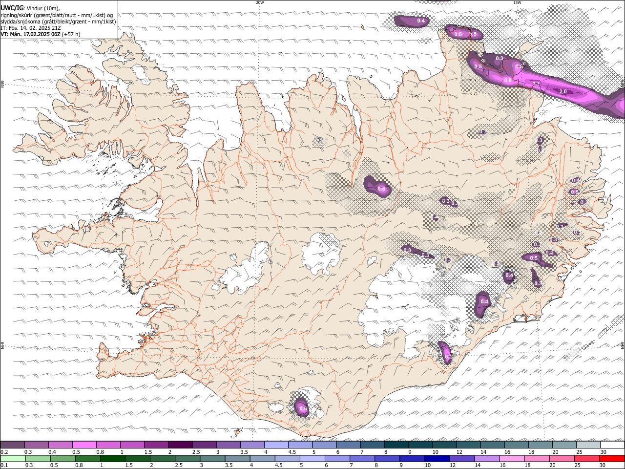Click the 'slydda/snjókoma (grátt/bleikt/grænt' description line
Screen dimensions: 625x469
click(58, 21)
